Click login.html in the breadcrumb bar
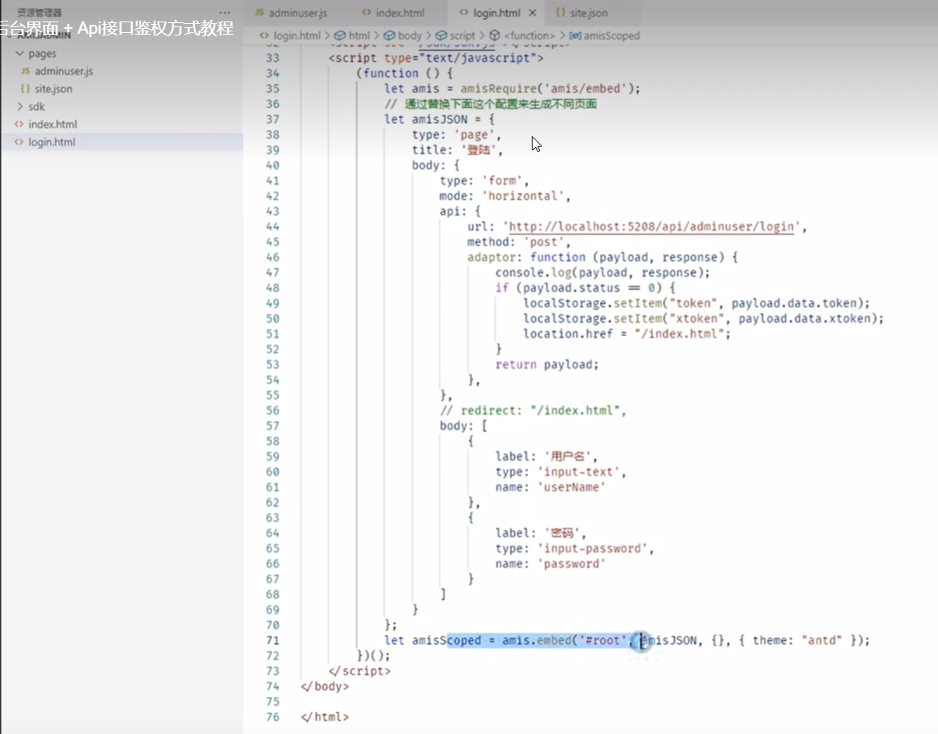Image resolution: width=938 pixels, height=734 pixels. tap(296, 36)
